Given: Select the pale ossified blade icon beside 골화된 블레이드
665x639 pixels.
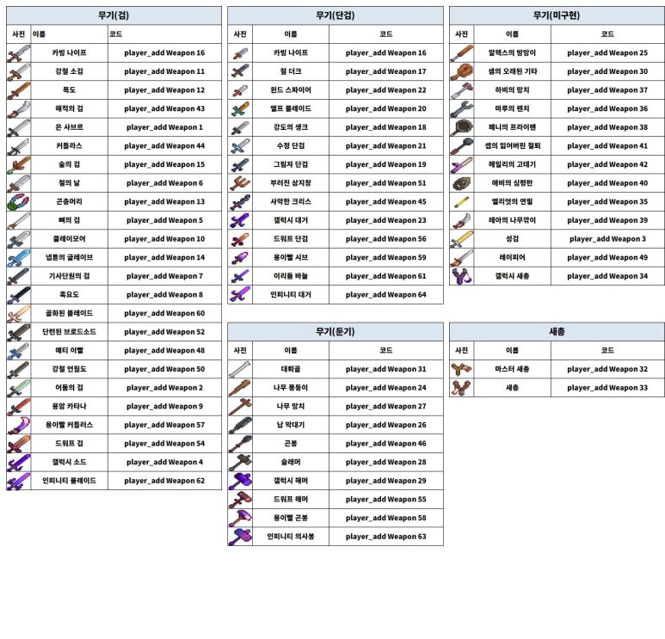Looking at the screenshot, I should click(x=19, y=314).
